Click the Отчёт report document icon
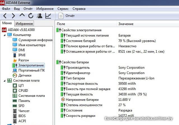179x125 pixels. pyautogui.click(x=61, y=16)
